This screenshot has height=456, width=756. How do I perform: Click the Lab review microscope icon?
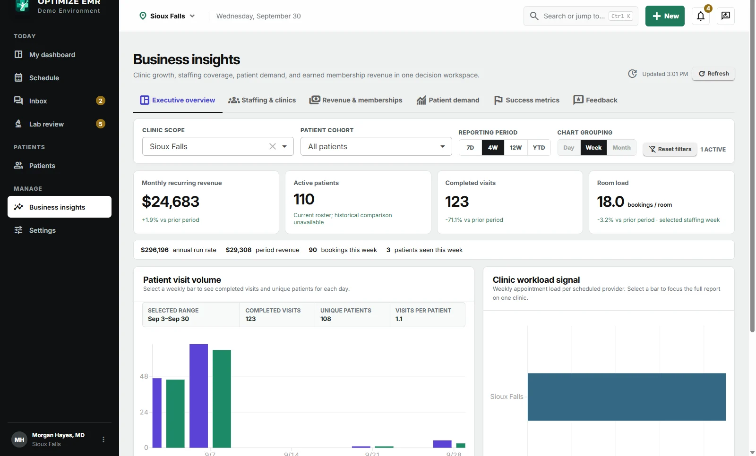tap(18, 124)
